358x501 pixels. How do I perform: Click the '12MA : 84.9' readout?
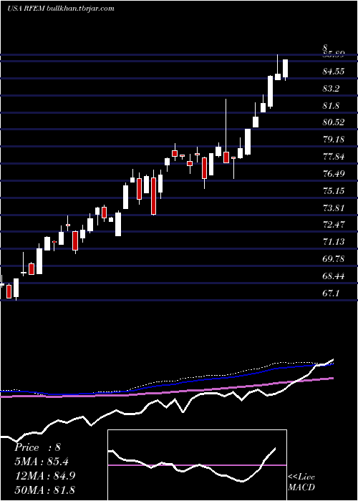pyautogui.click(x=44, y=476)
